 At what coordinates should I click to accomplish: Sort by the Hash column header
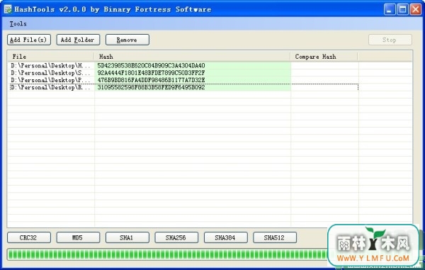click(192, 57)
